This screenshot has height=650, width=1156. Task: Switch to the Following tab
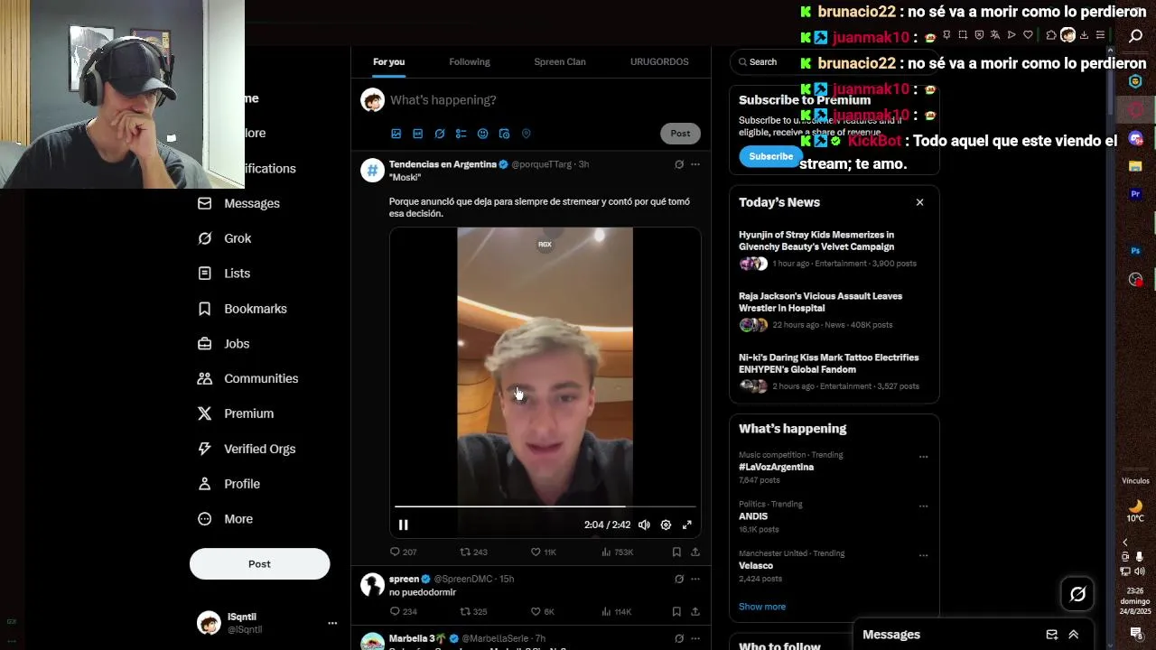pos(470,61)
